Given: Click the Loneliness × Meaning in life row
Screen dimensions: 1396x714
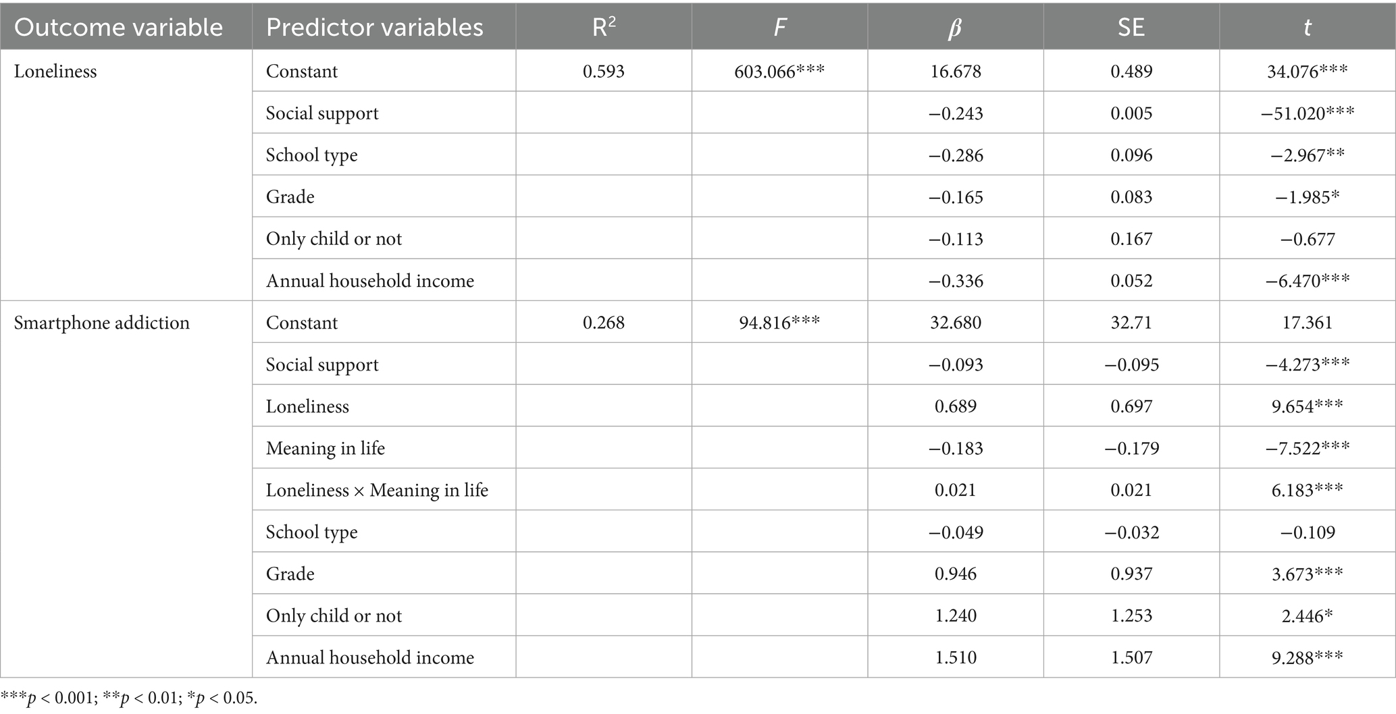Looking at the screenshot, I should pos(377,490).
